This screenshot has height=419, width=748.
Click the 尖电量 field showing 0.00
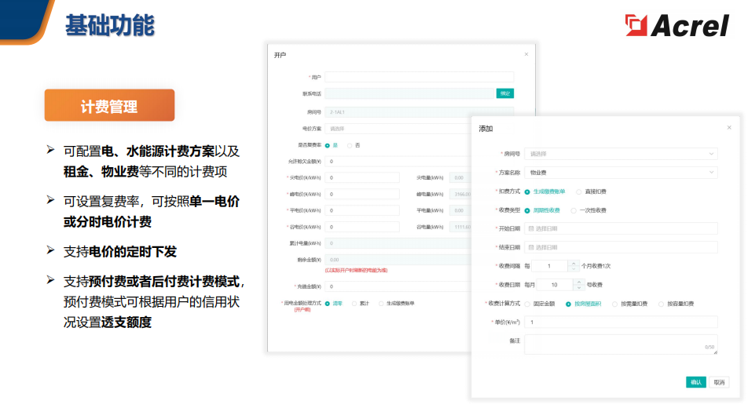click(x=460, y=177)
